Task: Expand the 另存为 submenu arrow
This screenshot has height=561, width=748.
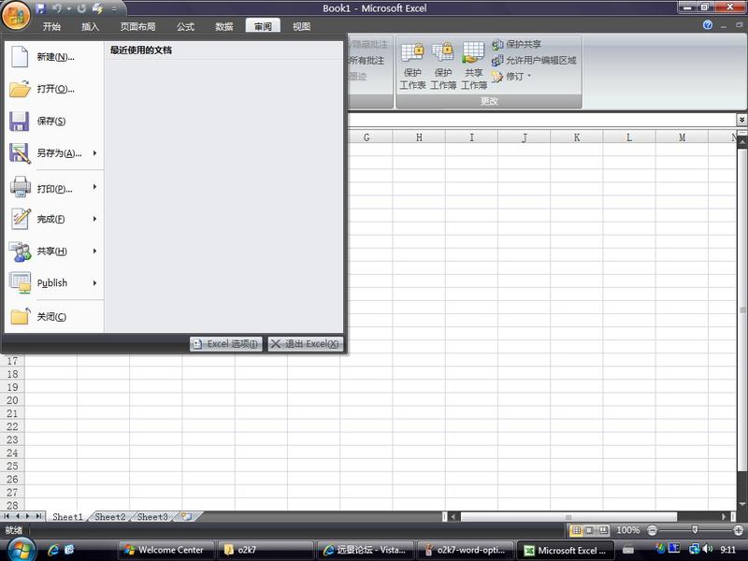Action: tap(95, 153)
